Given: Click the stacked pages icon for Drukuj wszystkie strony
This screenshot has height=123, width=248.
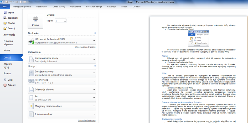Looking at the screenshot, I should [x=31, y=59].
